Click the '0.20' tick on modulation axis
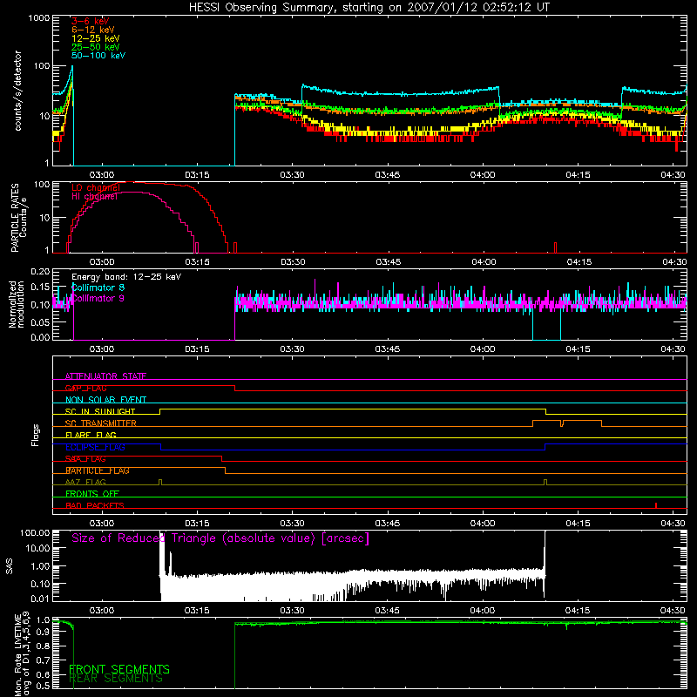Viewport: 697px width, 697px height. [40, 272]
